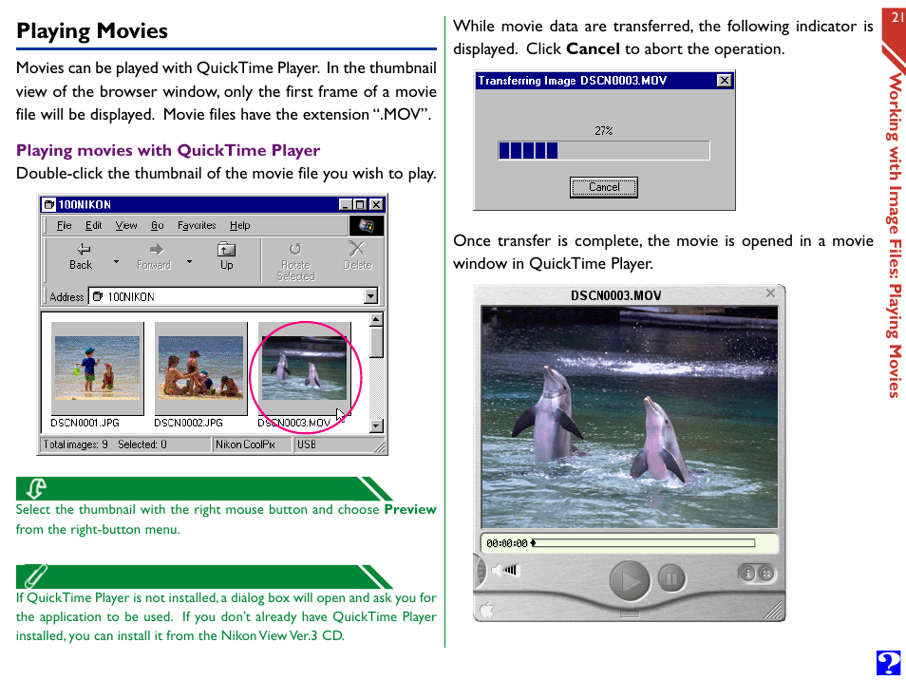This screenshot has width=906, height=680.
Task: Minimize the 100NIKON window
Action: [x=345, y=204]
